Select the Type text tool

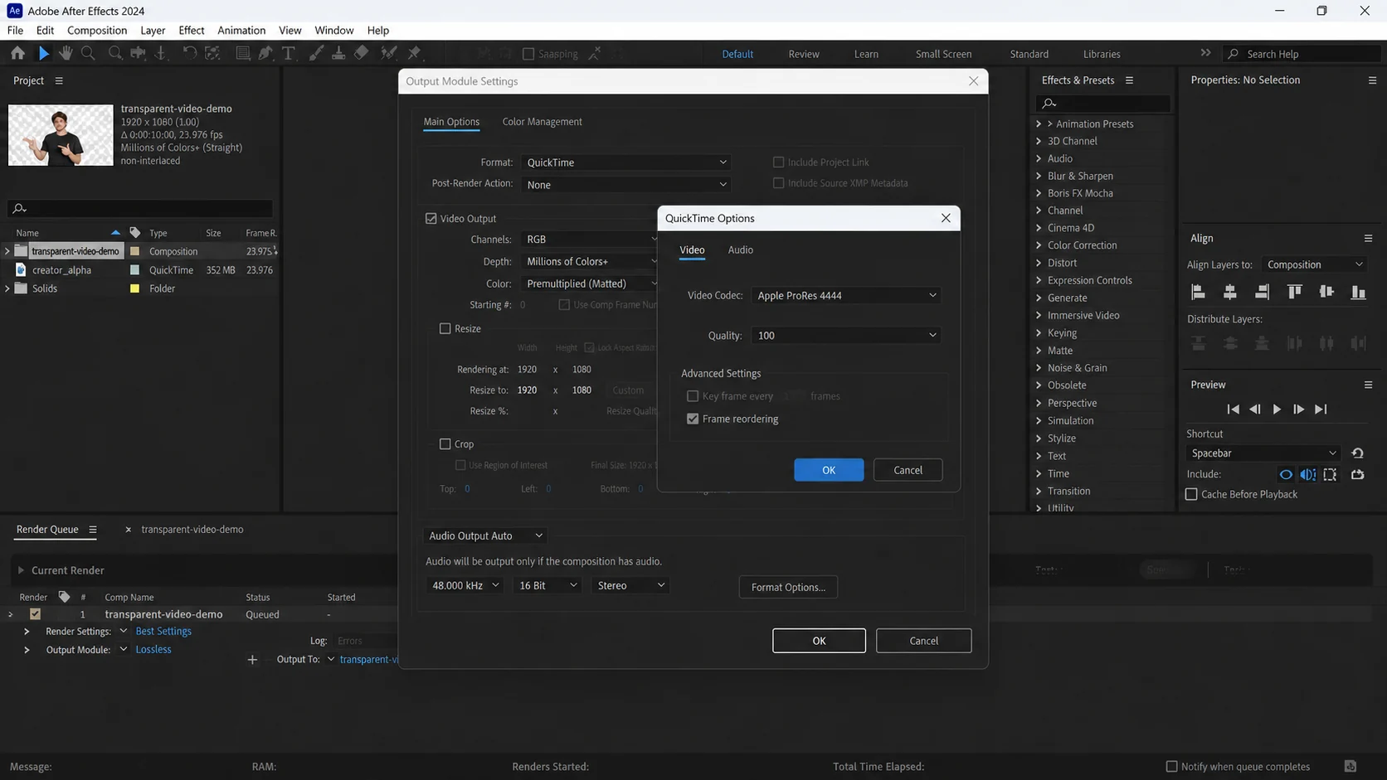[289, 53]
